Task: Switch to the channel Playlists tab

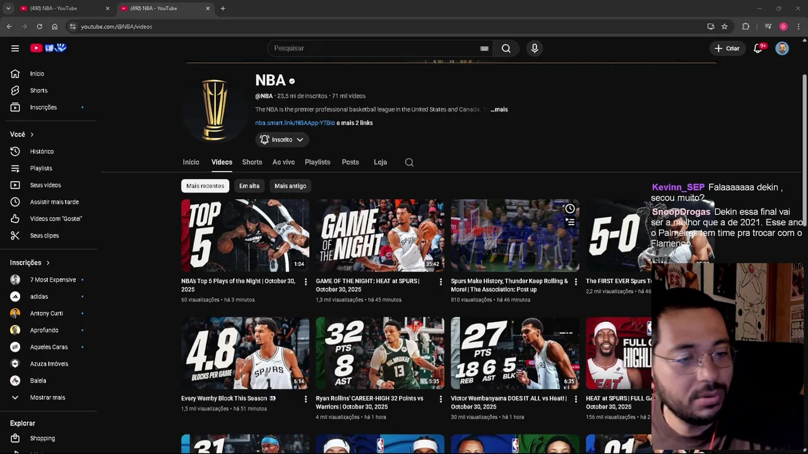Action: pyautogui.click(x=318, y=162)
